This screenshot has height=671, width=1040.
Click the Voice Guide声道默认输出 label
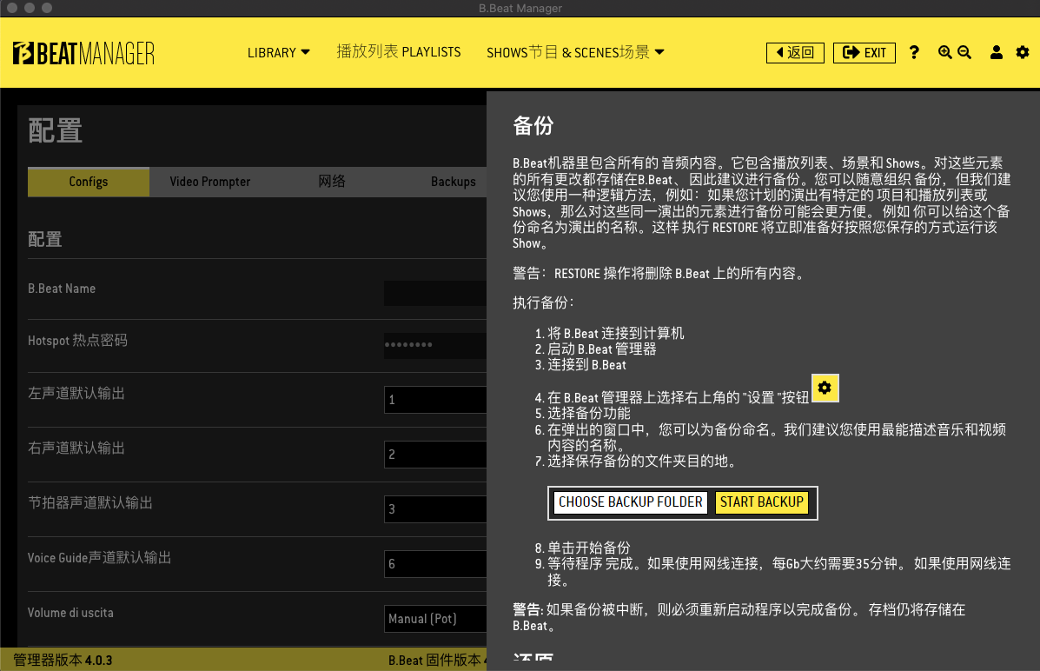[x=100, y=558]
